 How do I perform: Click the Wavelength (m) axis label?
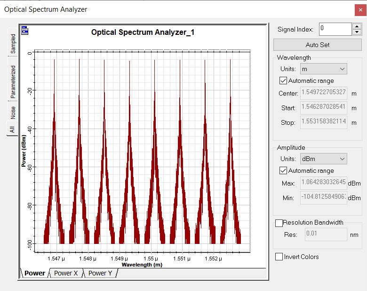(x=142, y=265)
